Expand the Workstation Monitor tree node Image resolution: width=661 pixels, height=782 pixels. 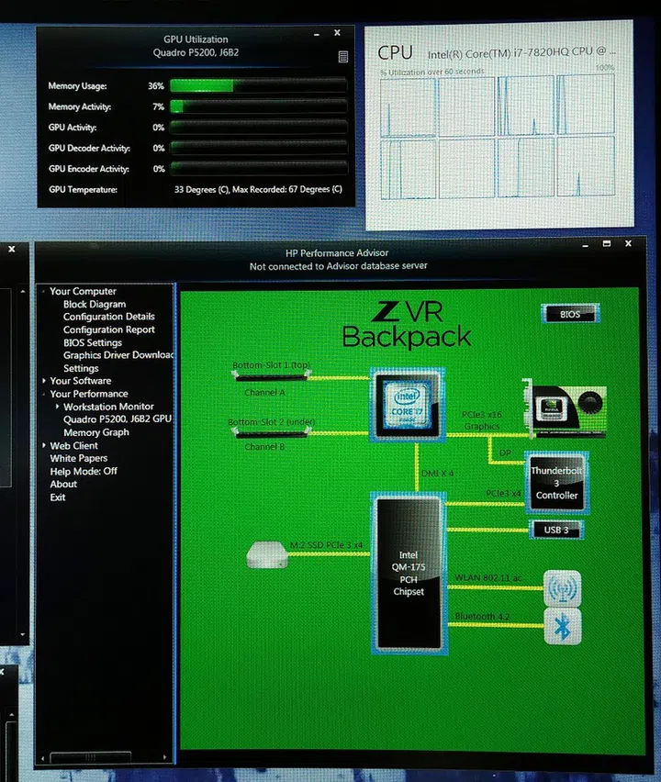(57, 407)
